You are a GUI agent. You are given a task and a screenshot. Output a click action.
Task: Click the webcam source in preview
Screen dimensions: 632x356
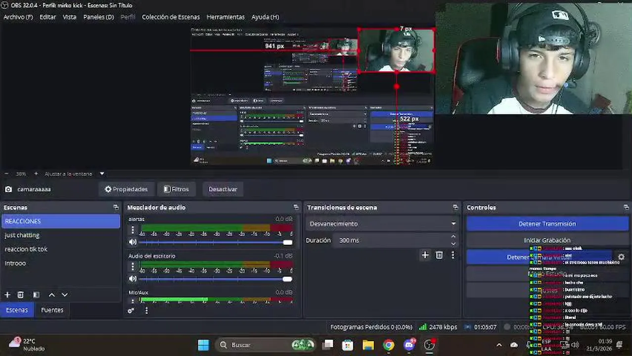coord(396,50)
